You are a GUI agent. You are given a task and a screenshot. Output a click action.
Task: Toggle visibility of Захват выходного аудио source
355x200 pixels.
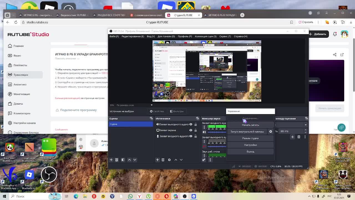pos(191,124)
